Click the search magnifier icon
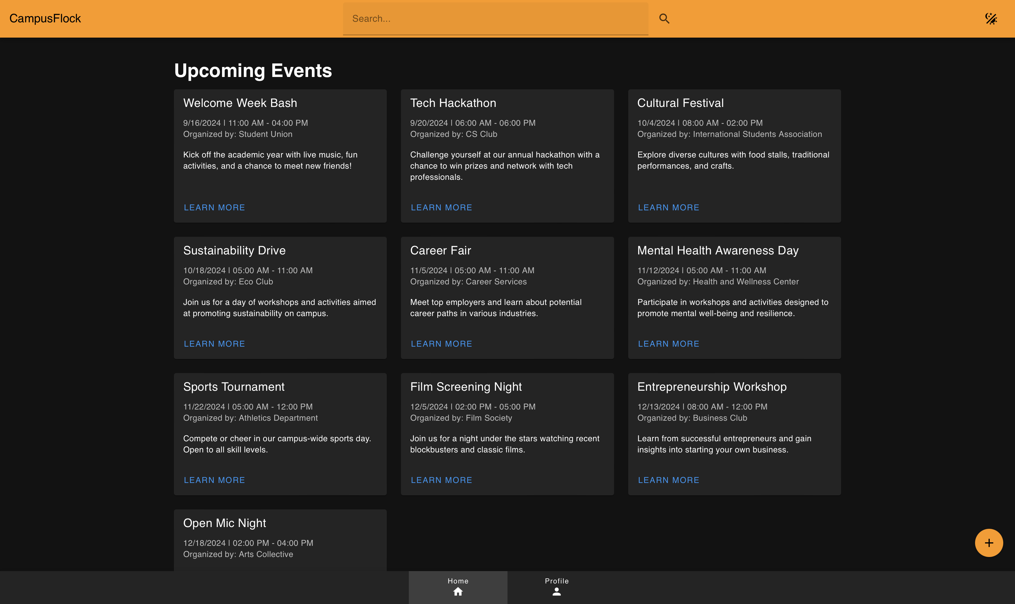The image size is (1015, 604). 664,19
